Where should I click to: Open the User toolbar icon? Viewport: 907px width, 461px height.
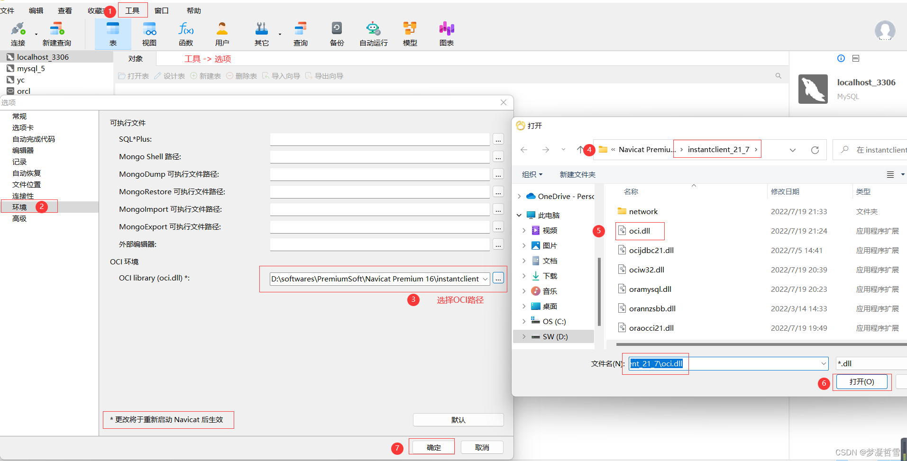pos(222,34)
